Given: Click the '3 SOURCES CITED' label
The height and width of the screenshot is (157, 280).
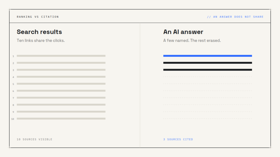Looking at the screenshot, I should pos(178,139).
